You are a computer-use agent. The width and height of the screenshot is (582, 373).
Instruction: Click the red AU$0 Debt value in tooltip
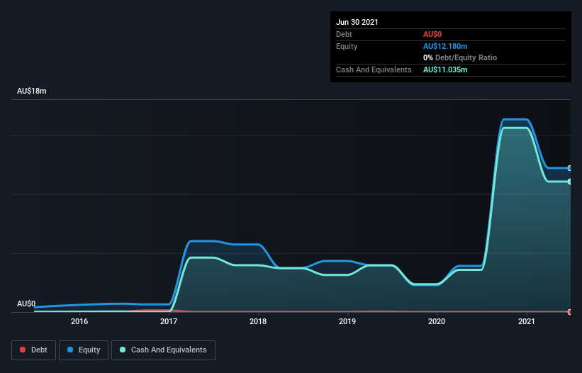coord(432,34)
